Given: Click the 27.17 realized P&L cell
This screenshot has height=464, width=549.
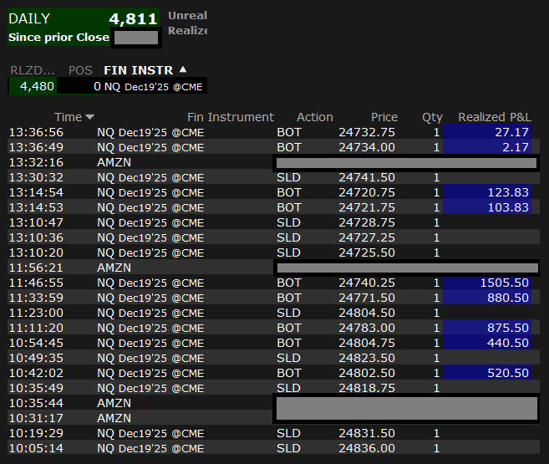Looking at the screenshot, I should (487, 132).
